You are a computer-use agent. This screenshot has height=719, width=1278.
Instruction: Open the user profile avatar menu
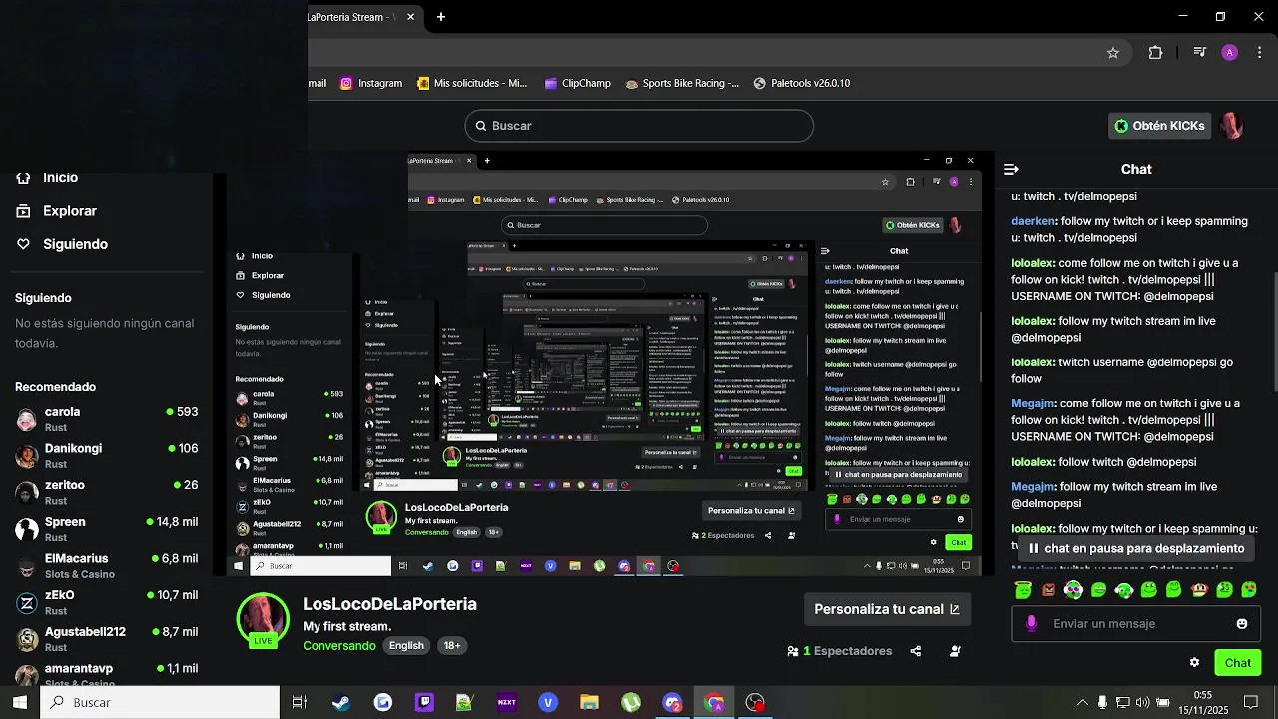[1232, 126]
